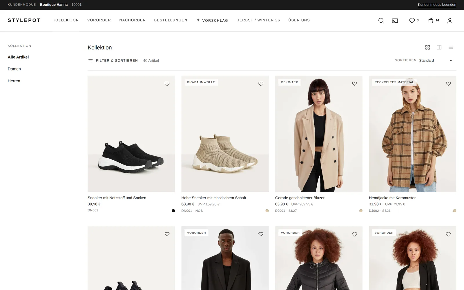The height and width of the screenshot is (290, 464).
Task: Switch to four-column grid view
Action: [427, 47]
